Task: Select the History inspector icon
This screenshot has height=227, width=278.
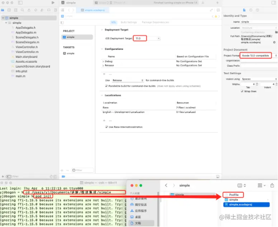Action: pyautogui.click(x=251, y=10)
